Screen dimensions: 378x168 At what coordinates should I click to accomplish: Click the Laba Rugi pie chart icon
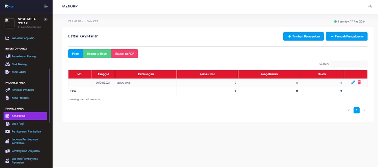click(x=7, y=124)
